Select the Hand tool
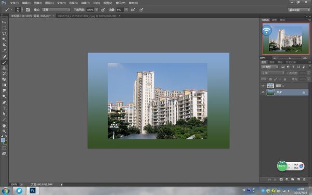The image size is (312, 195). click(x=4, y=126)
